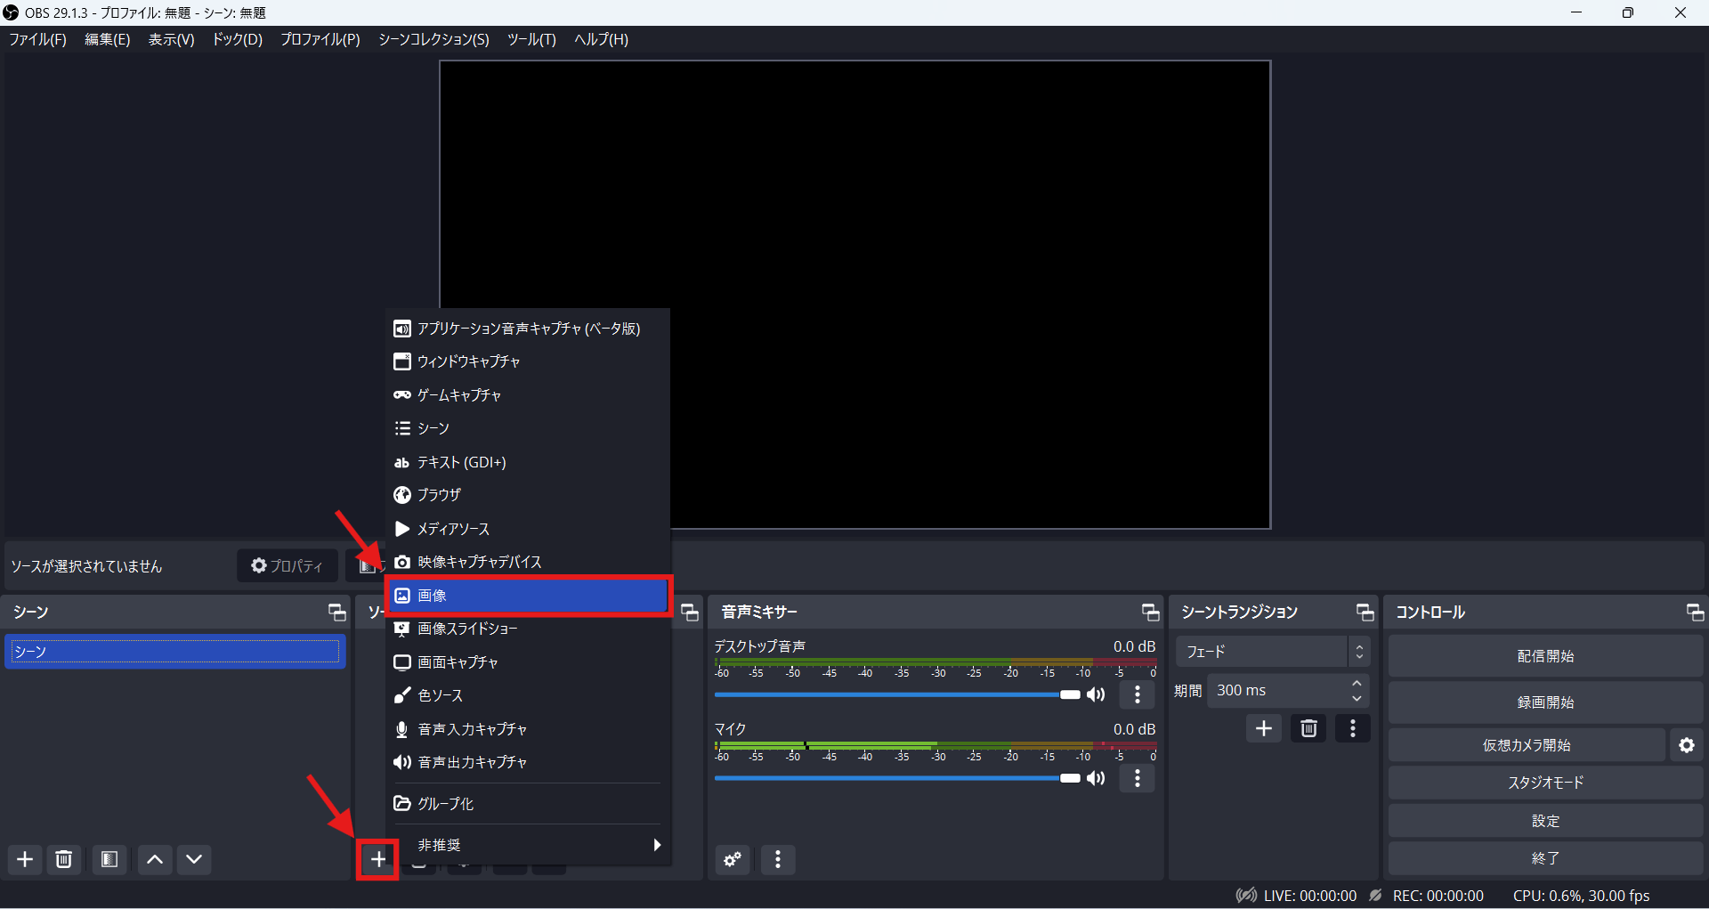Mute マイク speaker icon
This screenshot has width=1709, height=909.
tap(1097, 778)
